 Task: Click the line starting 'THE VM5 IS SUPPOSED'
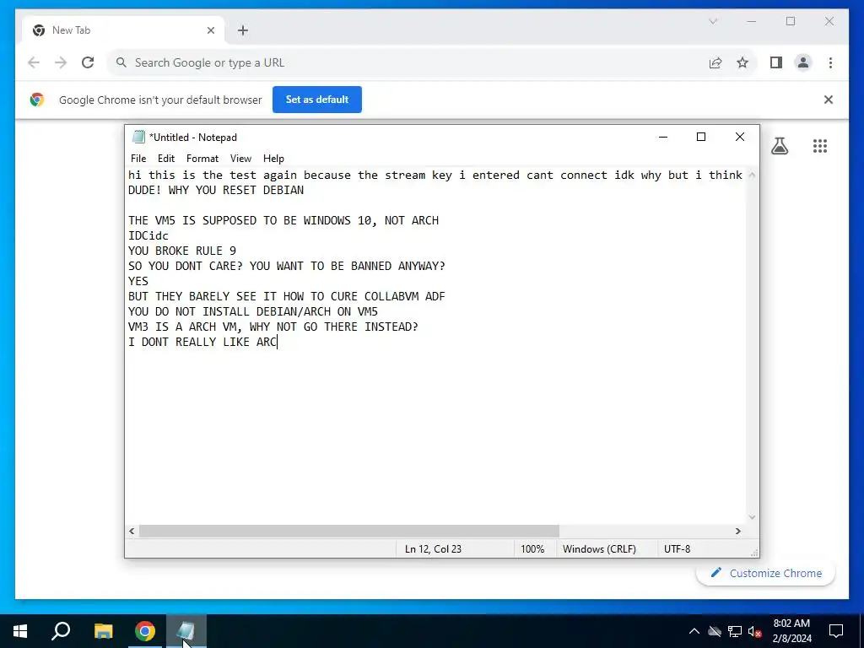pyautogui.click(x=283, y=220)
